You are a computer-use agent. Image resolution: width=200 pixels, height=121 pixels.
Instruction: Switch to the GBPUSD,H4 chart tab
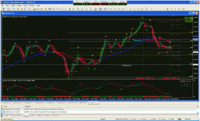(x=51, y=103)
